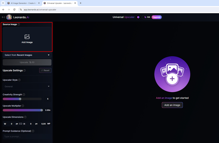Toggle the aspect ratio link icon
Screen dimensions: 219x143
click(x=21, y=124)
